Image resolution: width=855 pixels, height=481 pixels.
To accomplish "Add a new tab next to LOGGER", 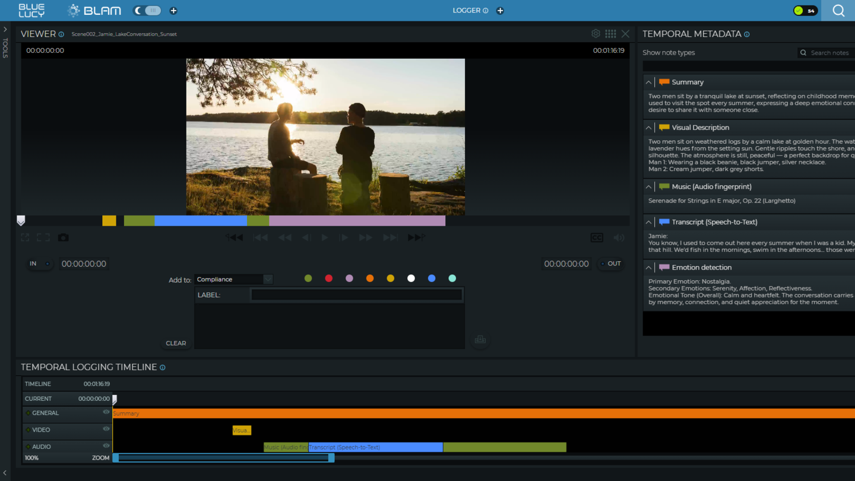I will point(500,11).
